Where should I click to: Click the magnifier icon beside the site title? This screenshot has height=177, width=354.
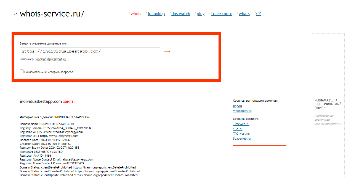click(15, 14)
